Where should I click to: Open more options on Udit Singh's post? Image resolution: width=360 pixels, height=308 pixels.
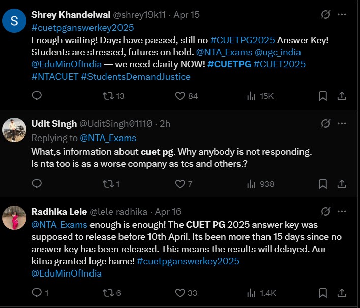346,123
